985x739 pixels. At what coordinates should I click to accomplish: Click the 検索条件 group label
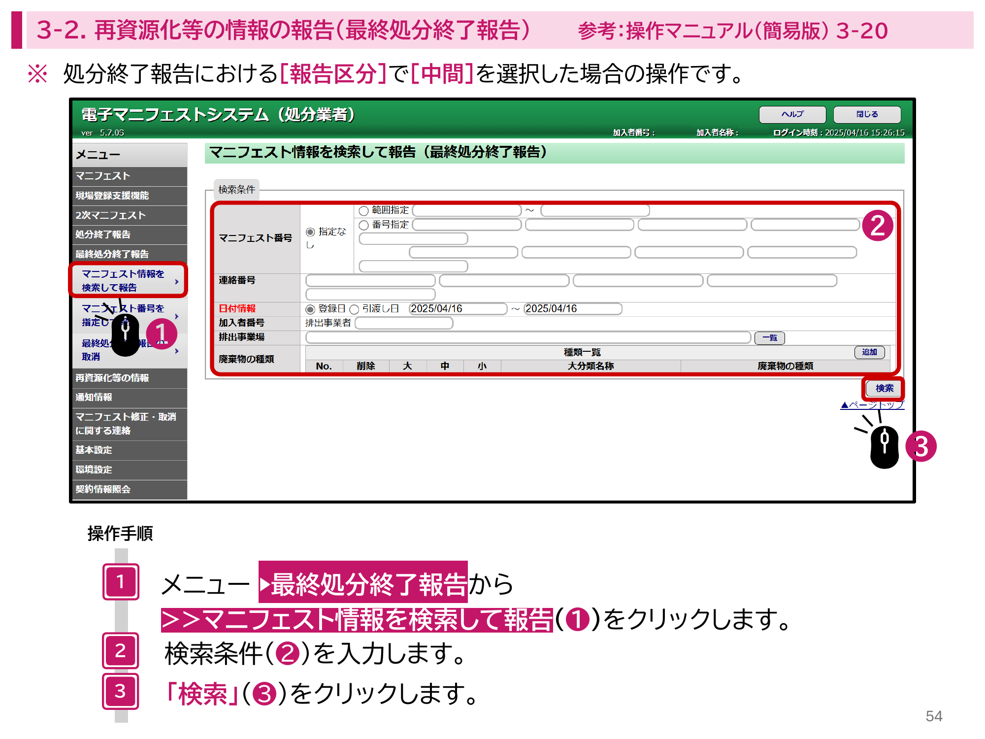click(x=237, y=190)
